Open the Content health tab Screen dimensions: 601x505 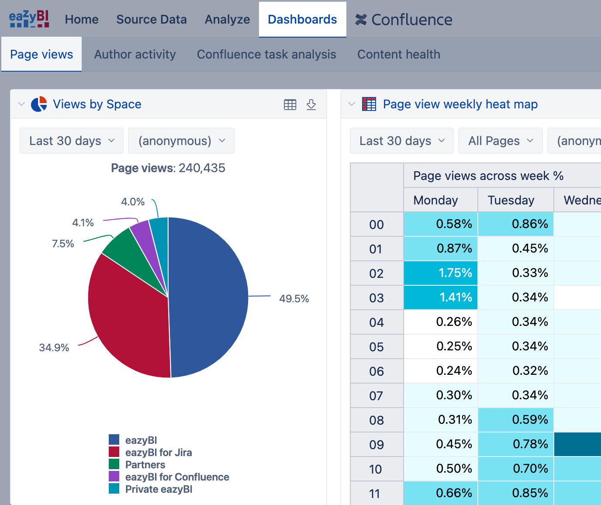(x=398, y=55)
